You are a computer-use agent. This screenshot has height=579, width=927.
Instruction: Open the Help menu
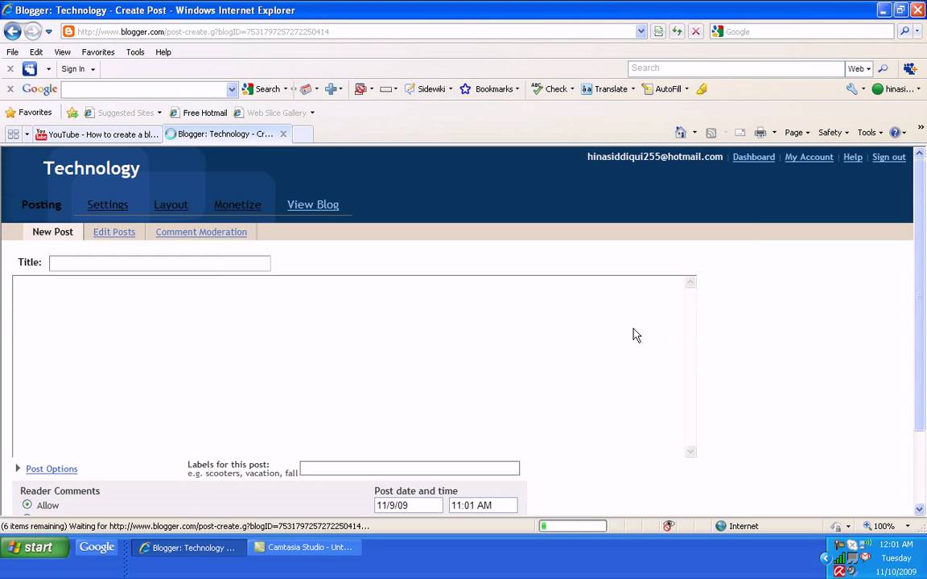coord(163,52)
